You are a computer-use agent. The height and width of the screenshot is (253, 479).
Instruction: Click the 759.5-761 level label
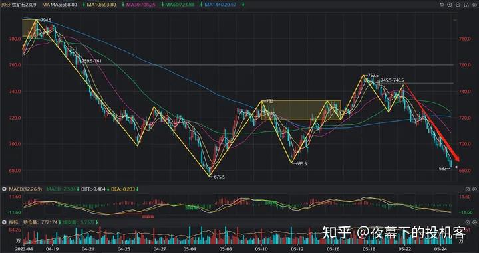[92, 61]
